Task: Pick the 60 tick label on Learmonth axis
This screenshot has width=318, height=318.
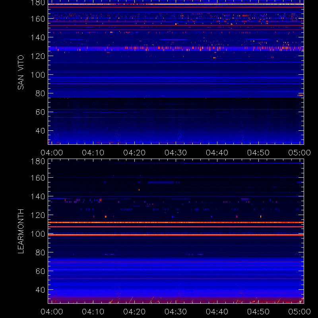Action: click(x=40, y=271)
